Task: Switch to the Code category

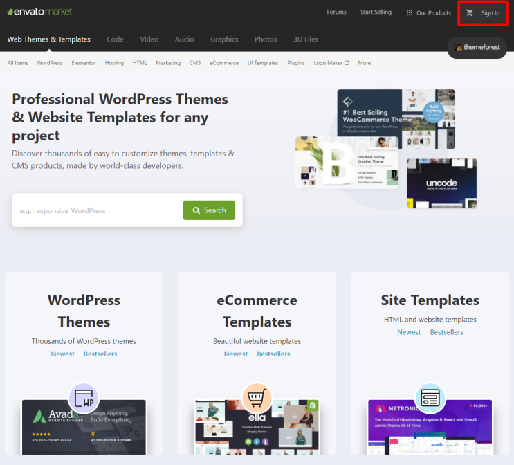Action: point(115,39)
